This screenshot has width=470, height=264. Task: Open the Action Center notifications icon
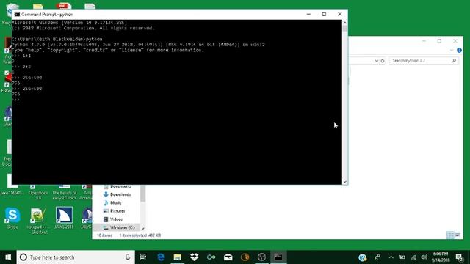[459, 257]
